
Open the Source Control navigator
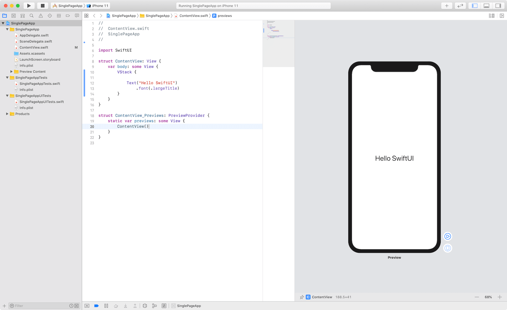tap(13, 16)
